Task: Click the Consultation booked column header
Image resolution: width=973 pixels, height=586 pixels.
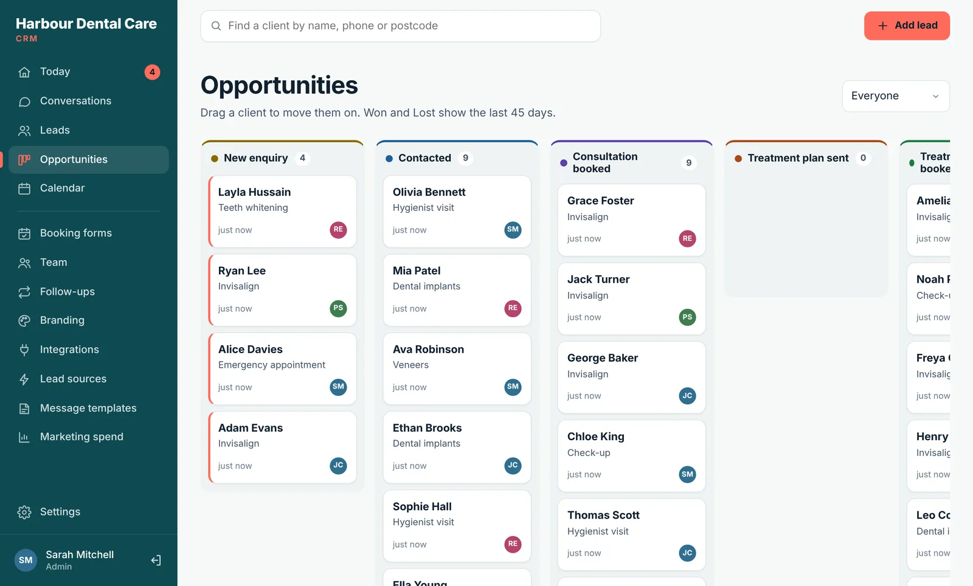Action: (x=631, y=162)
